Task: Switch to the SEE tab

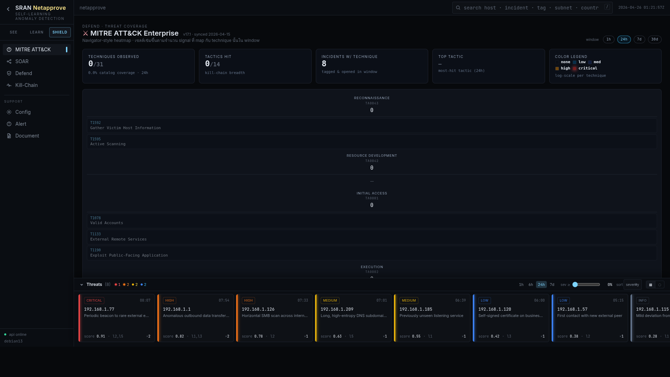Action: tap(14, 32)
